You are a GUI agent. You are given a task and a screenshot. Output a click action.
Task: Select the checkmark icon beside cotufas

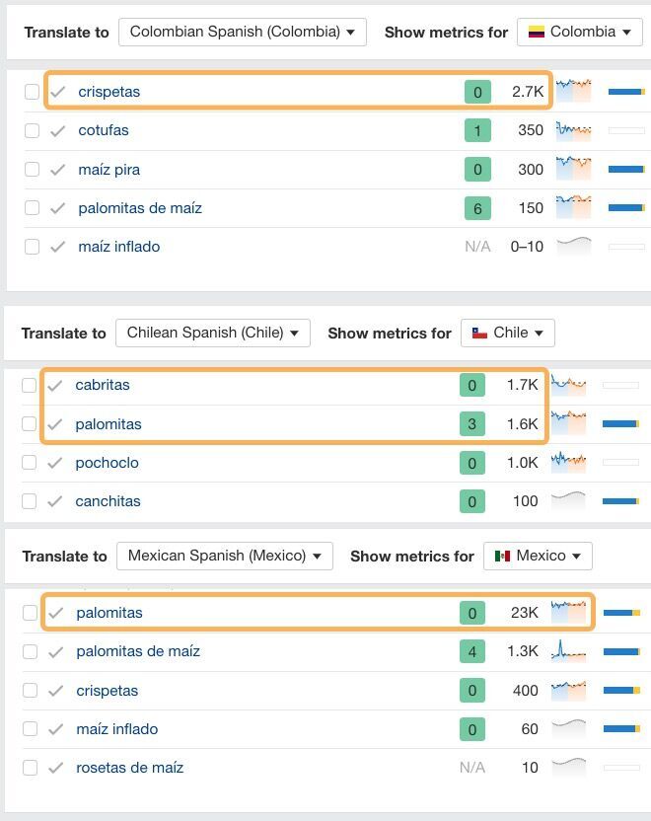point(56,129)
